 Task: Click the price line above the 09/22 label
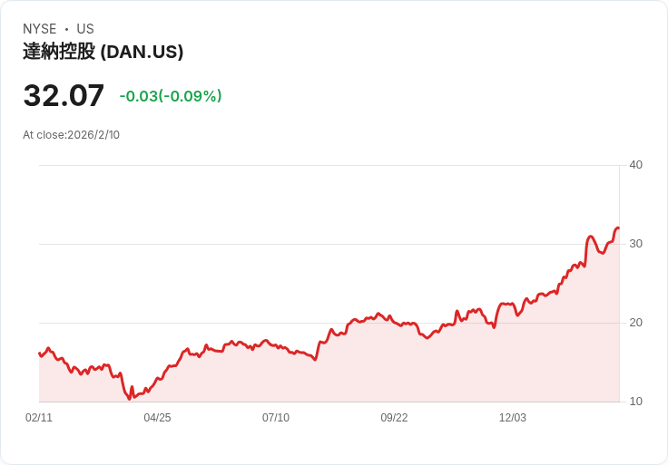pos(394,322)
